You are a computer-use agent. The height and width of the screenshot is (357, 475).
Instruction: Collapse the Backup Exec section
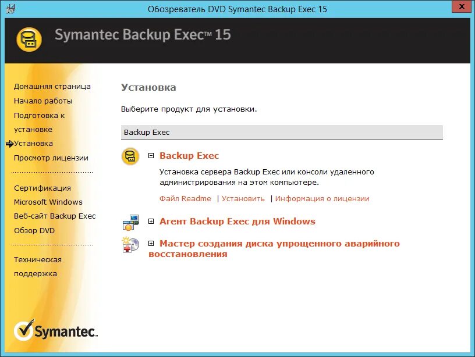point(151,155)
